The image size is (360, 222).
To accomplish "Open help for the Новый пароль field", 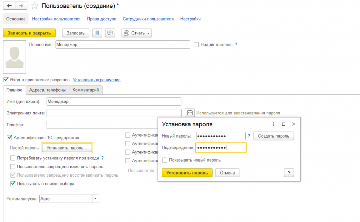I will click(249, 136).
